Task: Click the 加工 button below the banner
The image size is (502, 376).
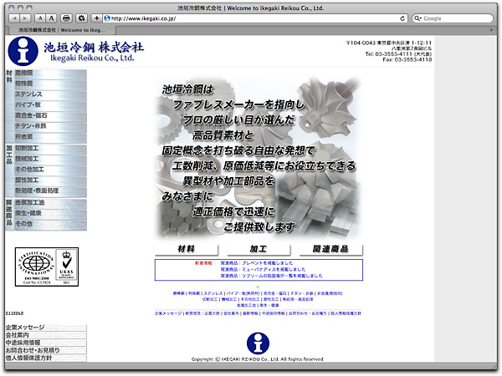Action: [259, 249]
